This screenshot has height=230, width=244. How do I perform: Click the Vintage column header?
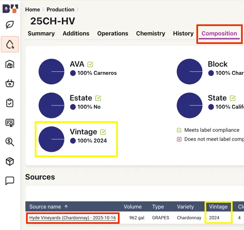(x=218, y=207)
